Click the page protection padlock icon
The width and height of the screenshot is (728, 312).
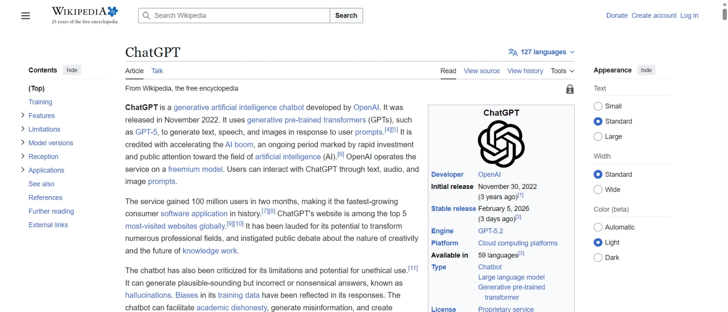coord(570,89)
